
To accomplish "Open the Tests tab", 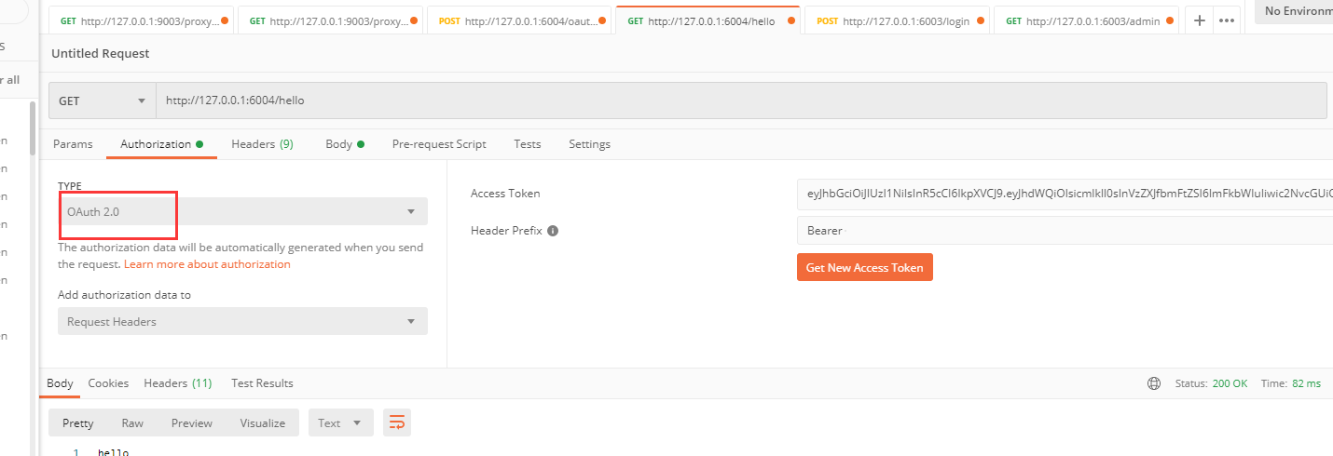I will click(527, 144).
